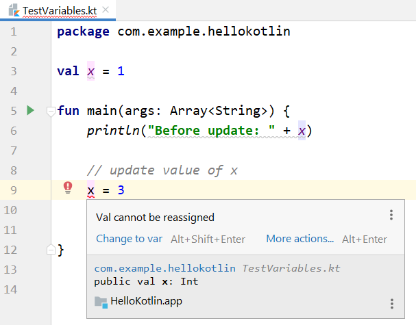The image size is (416, 325).
Task: Click line number 9 in the gutter
Action: pos(14,190)
